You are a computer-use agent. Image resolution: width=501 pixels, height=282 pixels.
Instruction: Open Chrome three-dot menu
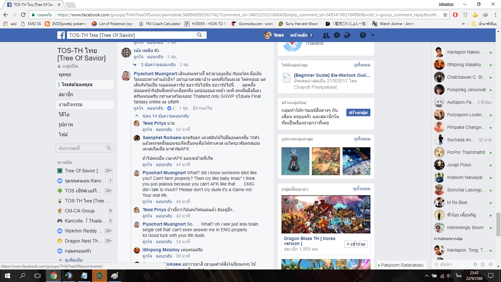click(495, 15)
